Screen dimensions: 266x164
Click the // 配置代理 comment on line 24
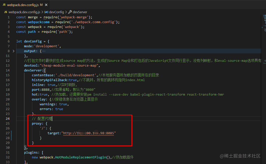pyautogui.click(x=42, y=119)
